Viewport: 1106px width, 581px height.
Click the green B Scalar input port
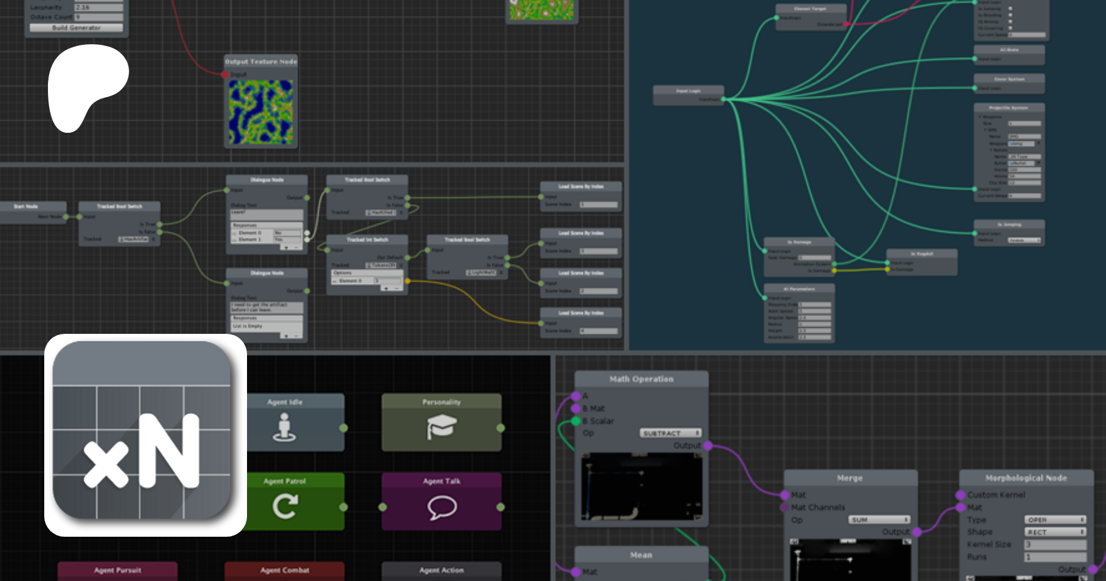[x=576, y=421]
